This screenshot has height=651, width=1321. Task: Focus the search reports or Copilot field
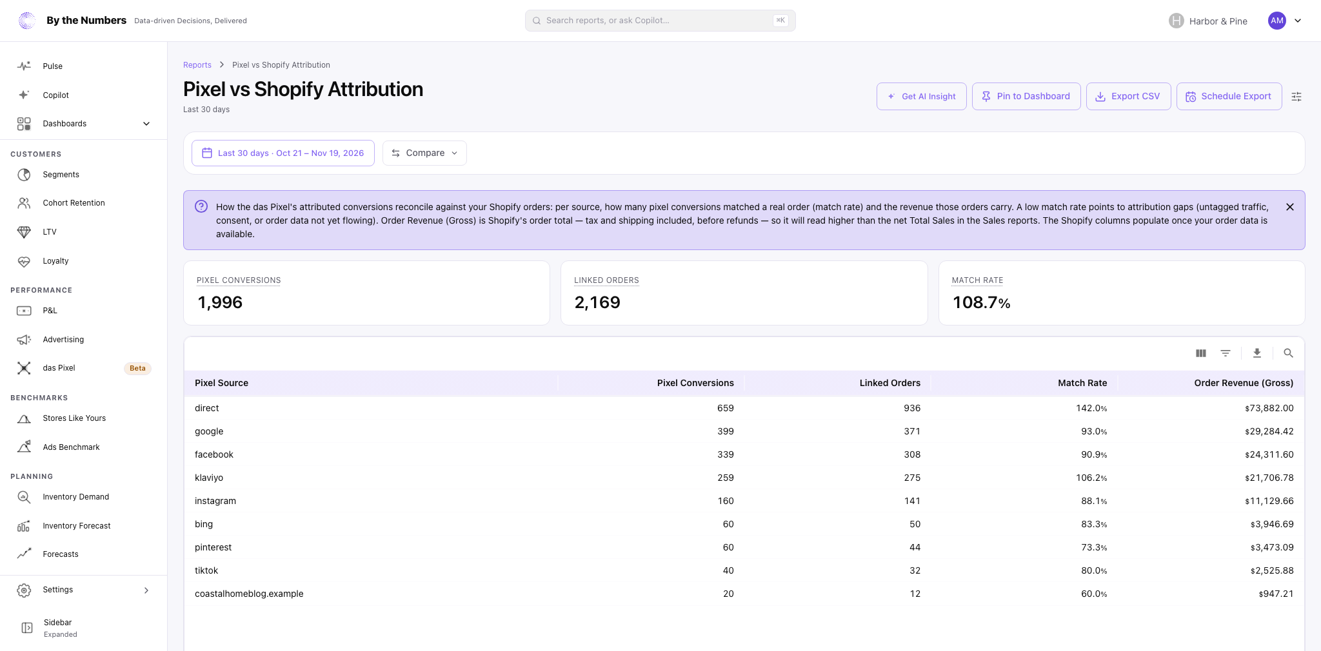click(660, 21)
